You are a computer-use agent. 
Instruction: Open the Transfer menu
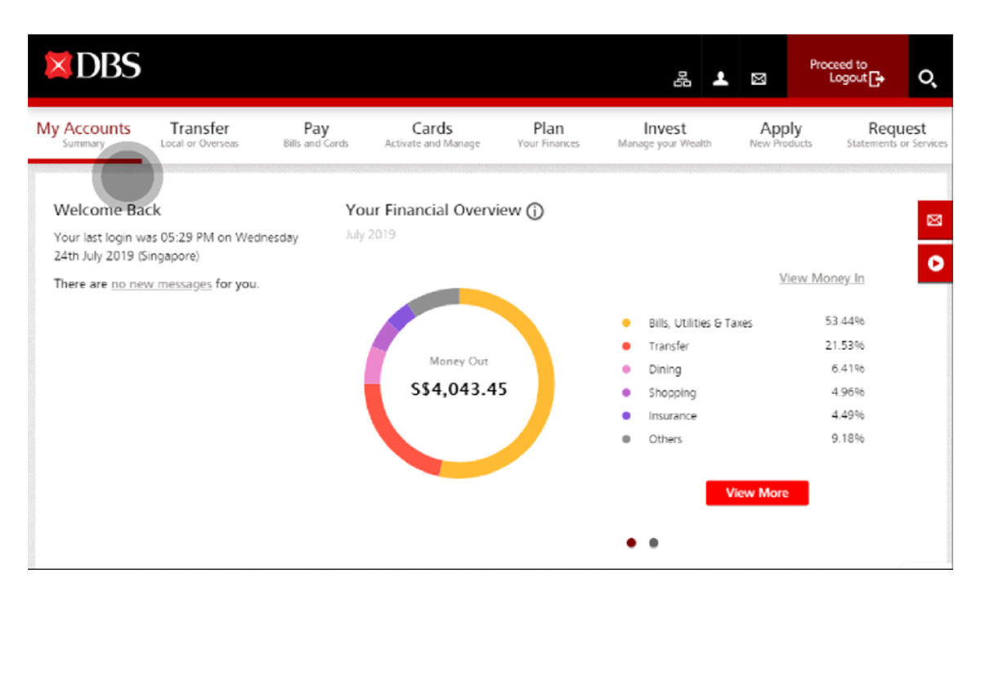click(x=199, y=128)
